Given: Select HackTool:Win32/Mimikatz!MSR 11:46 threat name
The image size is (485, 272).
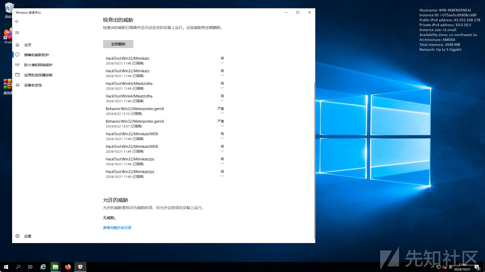Looking at the screenshot, I should [132, 134].
